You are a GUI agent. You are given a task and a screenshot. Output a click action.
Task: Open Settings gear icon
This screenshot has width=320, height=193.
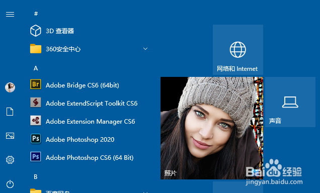[10, 160]
